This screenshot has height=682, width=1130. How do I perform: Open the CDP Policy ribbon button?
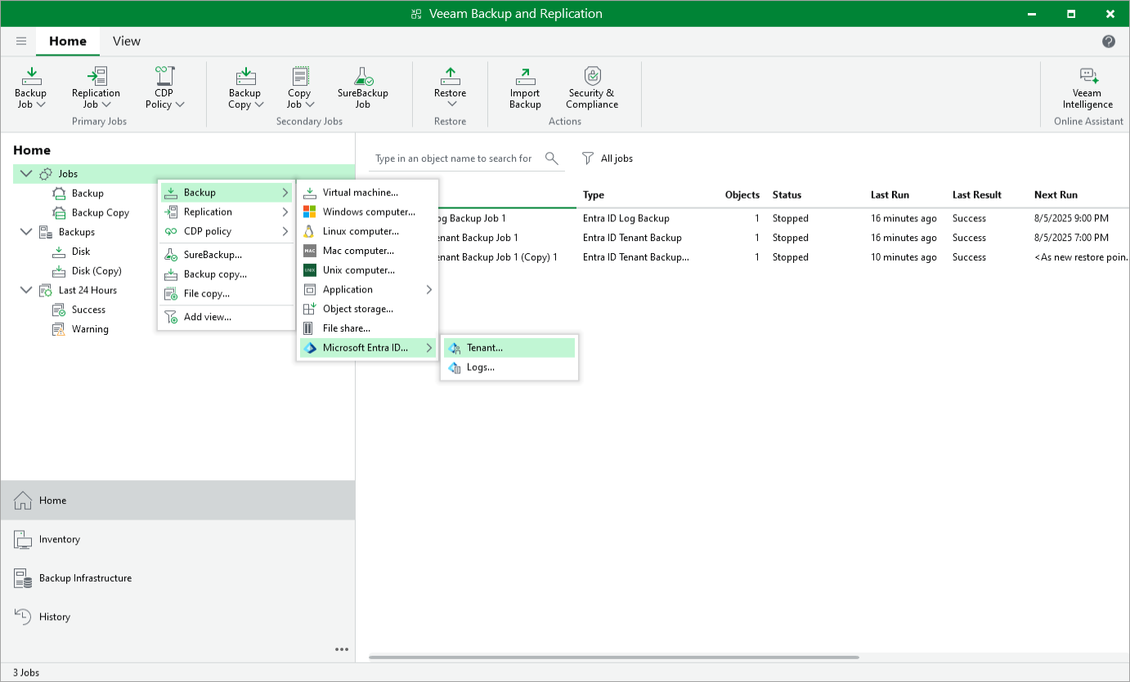coord(164,87)
